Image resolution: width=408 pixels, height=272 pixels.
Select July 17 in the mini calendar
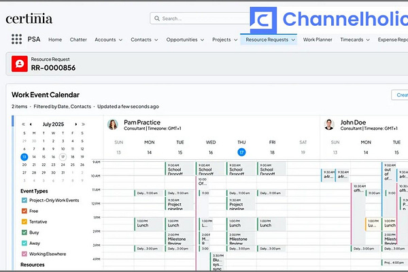(63, 156)
